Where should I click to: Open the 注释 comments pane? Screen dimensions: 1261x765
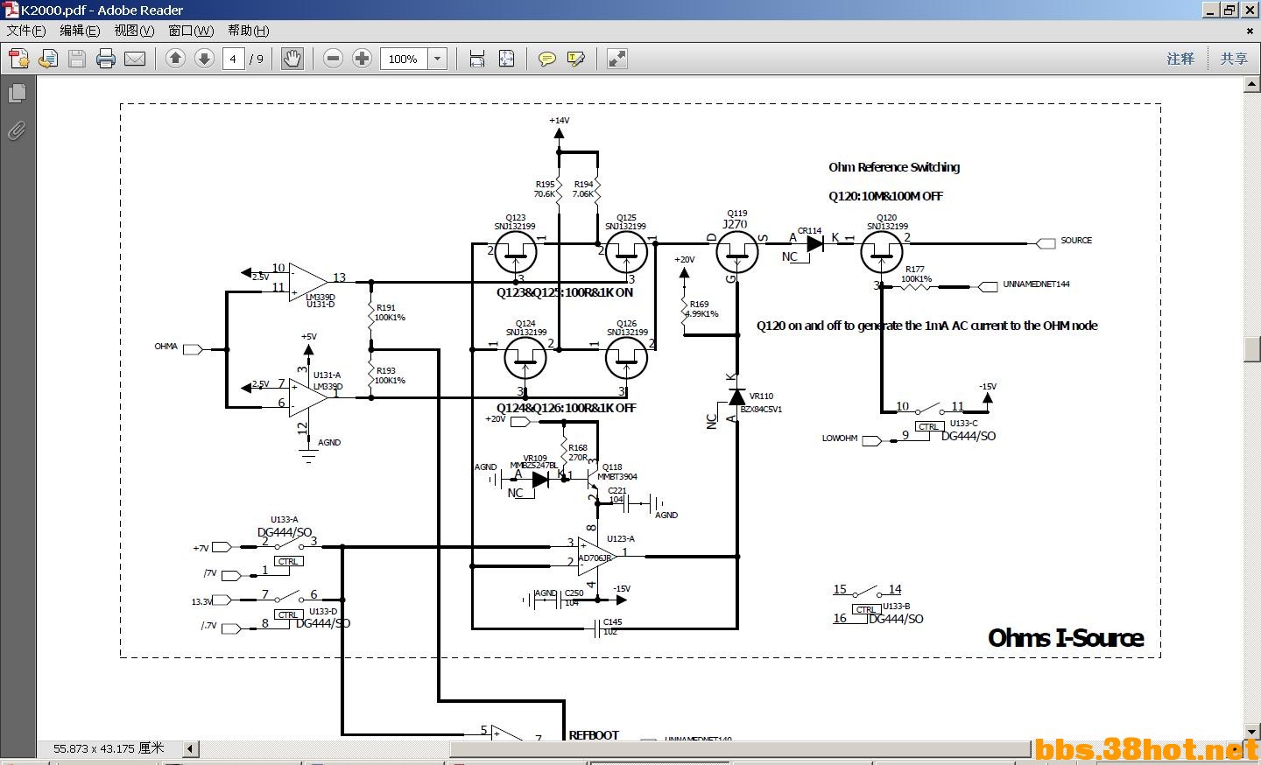[1180, 59]
